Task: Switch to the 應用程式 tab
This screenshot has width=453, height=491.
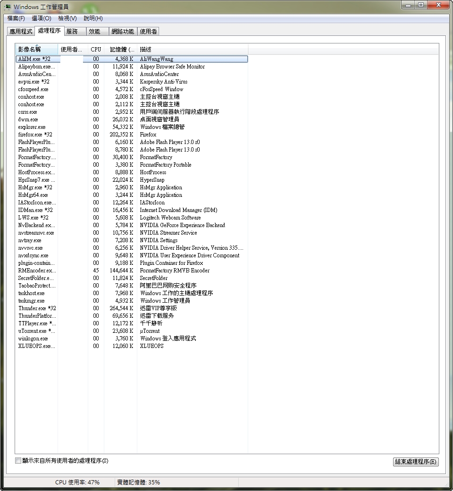Action: tap(21, 31)
